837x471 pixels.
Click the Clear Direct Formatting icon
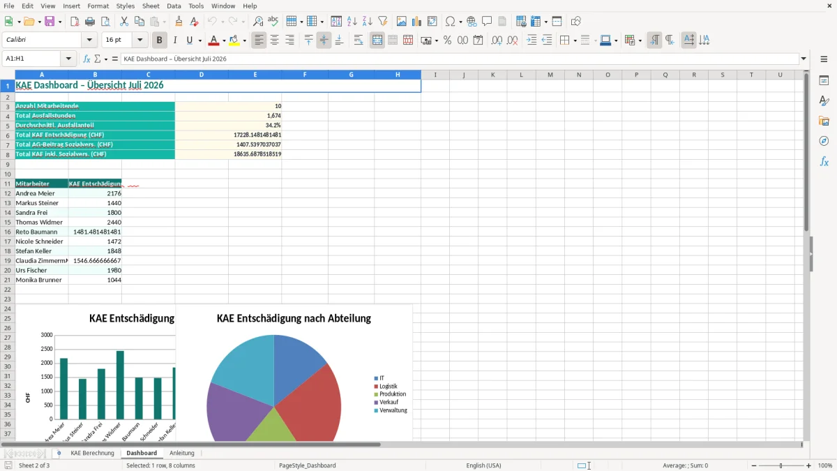(194, 22)
